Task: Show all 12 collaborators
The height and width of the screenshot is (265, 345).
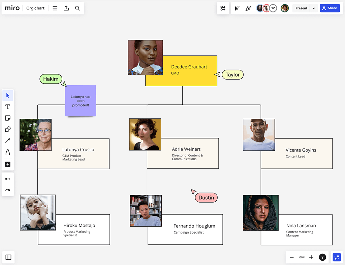Action: [273, 8]
